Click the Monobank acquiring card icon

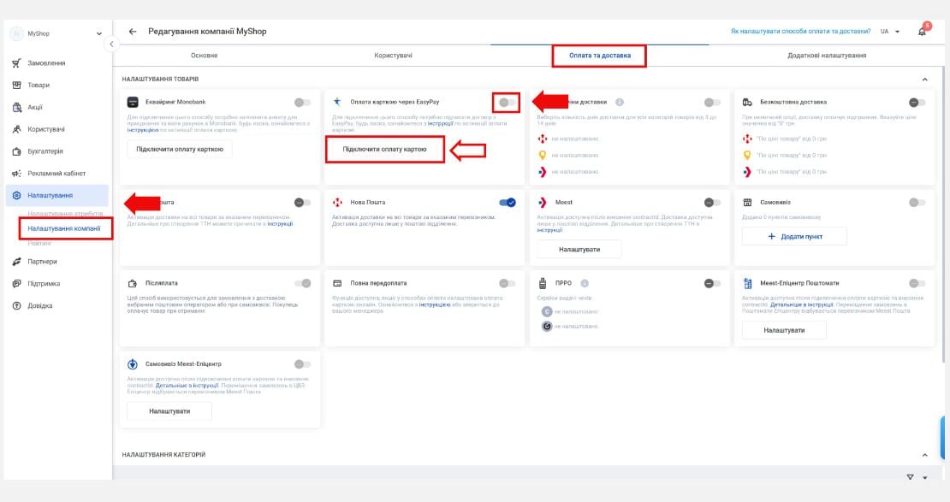coord(133,103)
